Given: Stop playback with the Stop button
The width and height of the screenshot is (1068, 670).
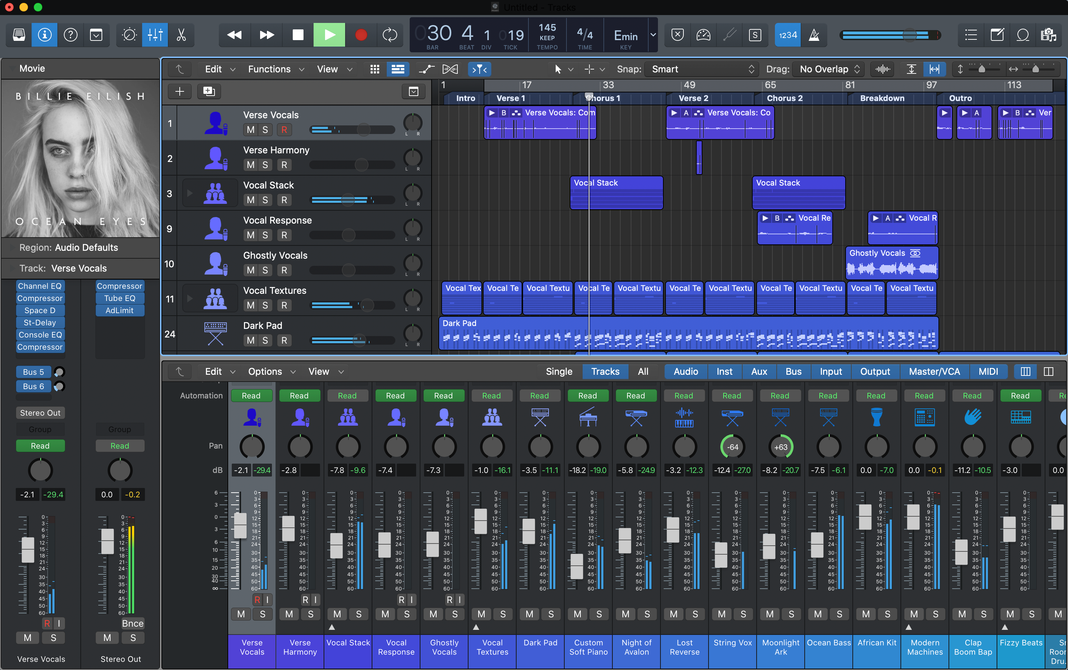Looking at the screenshot, I should [x=298, y=34].
